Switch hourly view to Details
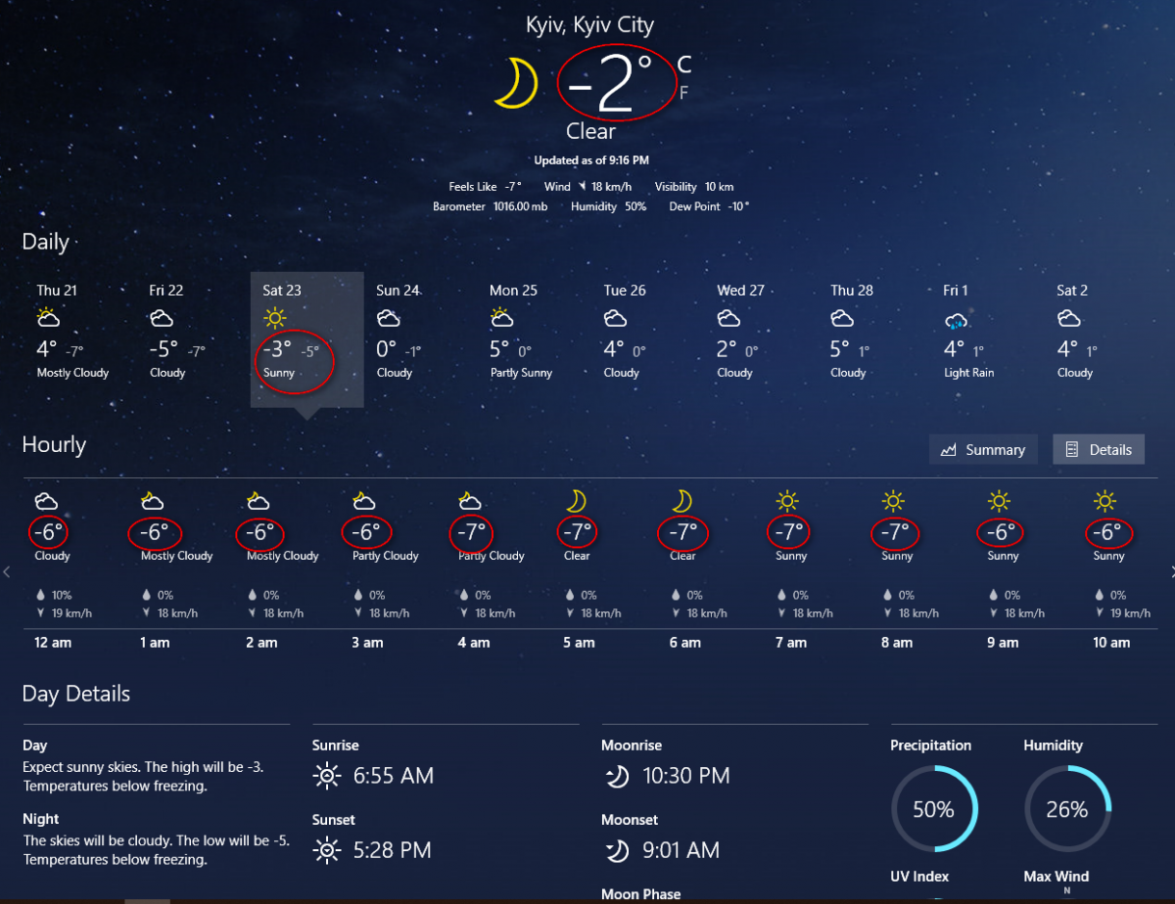 coord(1099,449)
